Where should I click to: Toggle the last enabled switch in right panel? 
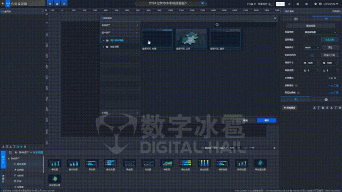[x=336, y=93]
